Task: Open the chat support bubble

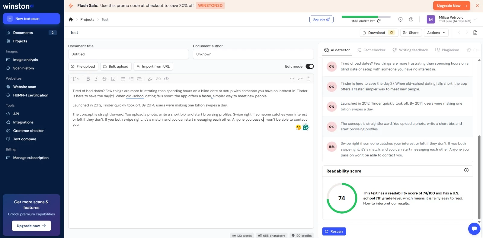Action: pyautogui.click(x=474, y=229)
